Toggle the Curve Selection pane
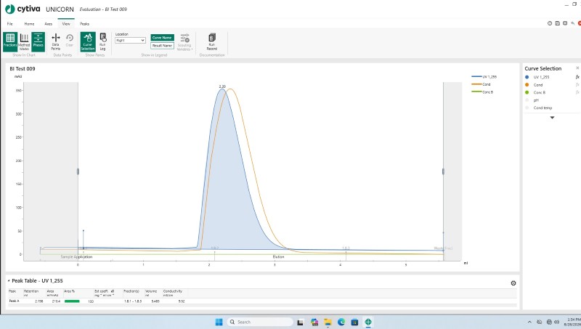This screenshot has width=581, height=329. [x=88, y=41]
